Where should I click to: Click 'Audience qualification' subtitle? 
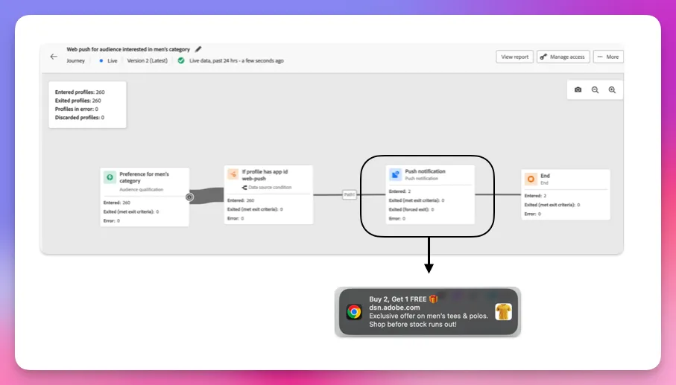click(x=142, y=189)
